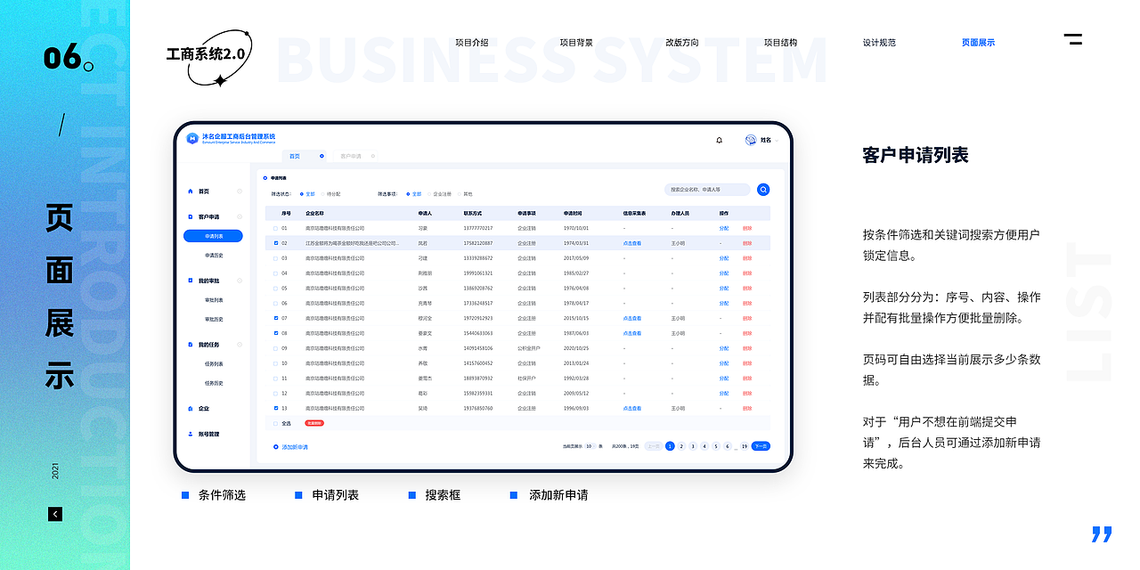Click phone number 13777770217

(x=478, y=228)
